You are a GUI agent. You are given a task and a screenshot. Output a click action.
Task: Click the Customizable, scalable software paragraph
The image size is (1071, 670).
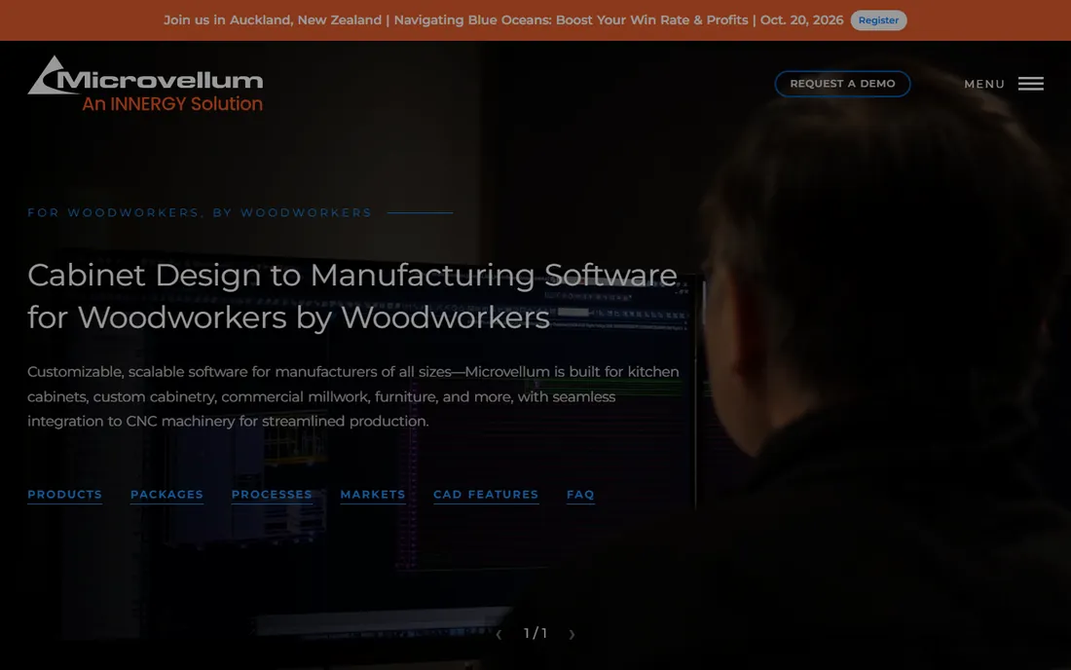tap(353, 396)
